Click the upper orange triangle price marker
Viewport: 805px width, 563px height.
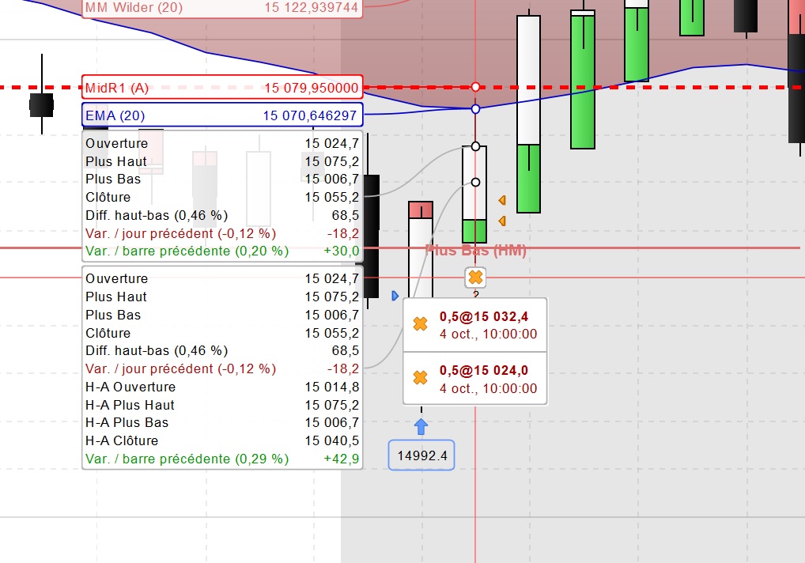(x=503, y=200)
